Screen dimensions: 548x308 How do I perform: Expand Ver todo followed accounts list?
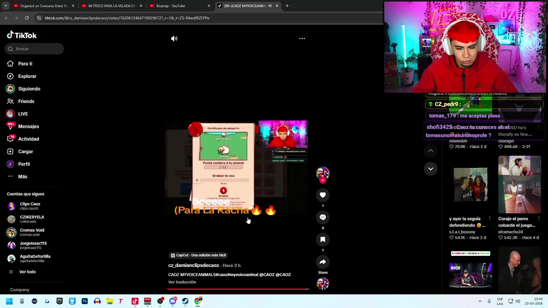click(27, 272)
